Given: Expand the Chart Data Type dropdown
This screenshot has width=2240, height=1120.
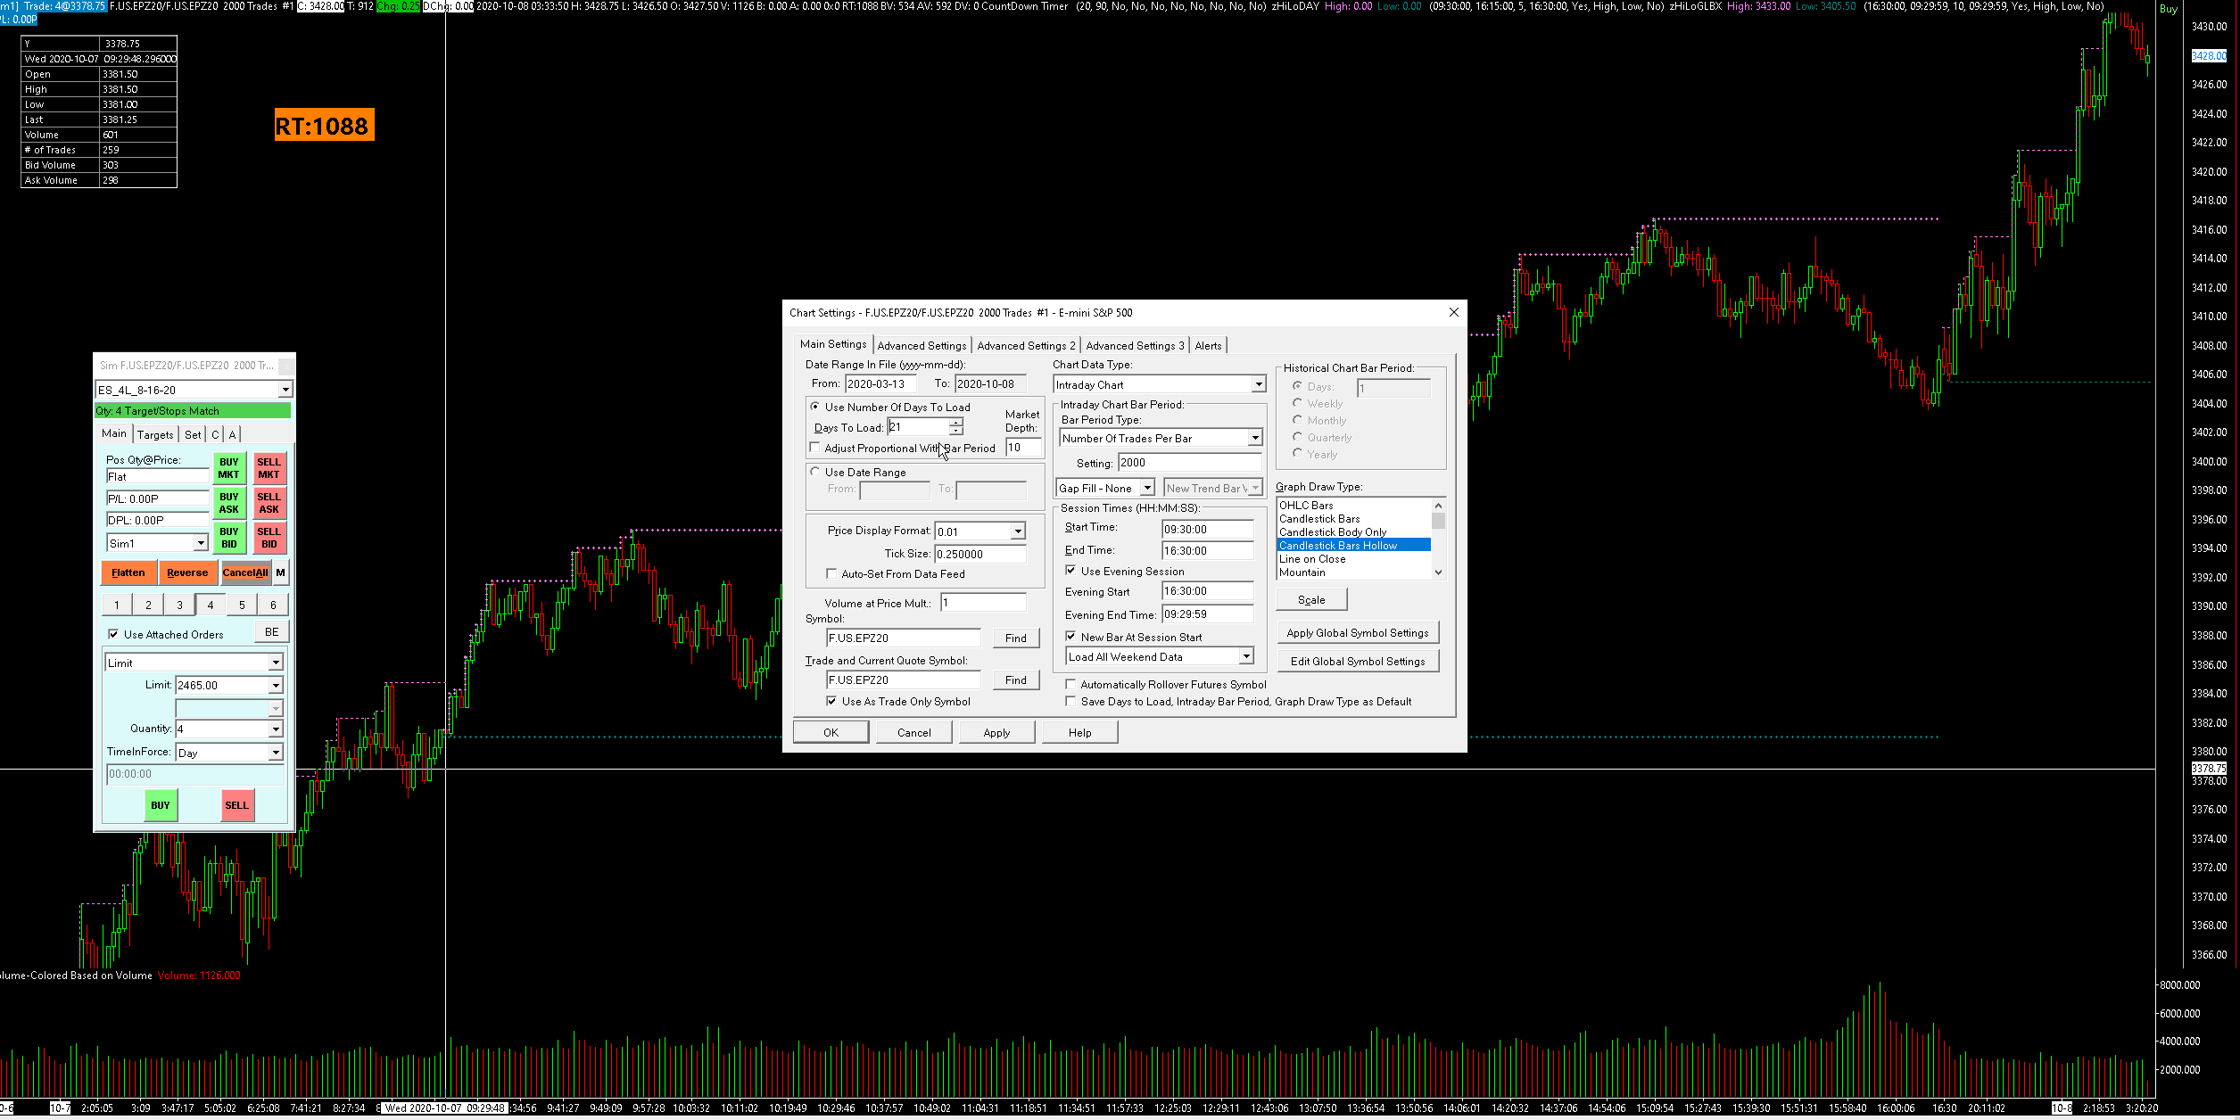Looking at the screenshot, I should pyautogui.click(x=1258, y=384).
